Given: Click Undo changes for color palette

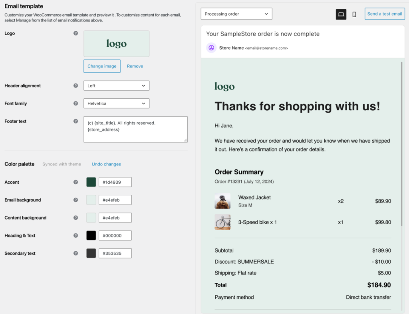Looking at the screenshot, I should click(x=106, y=164).
